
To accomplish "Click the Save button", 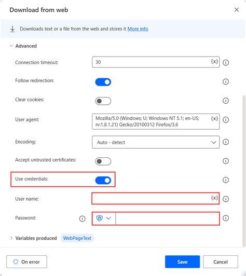I will point(183,262).
